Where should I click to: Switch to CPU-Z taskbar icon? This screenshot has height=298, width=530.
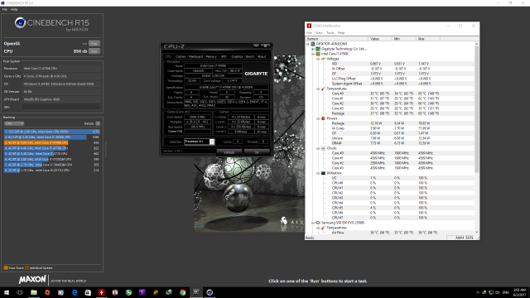[196, 292]
